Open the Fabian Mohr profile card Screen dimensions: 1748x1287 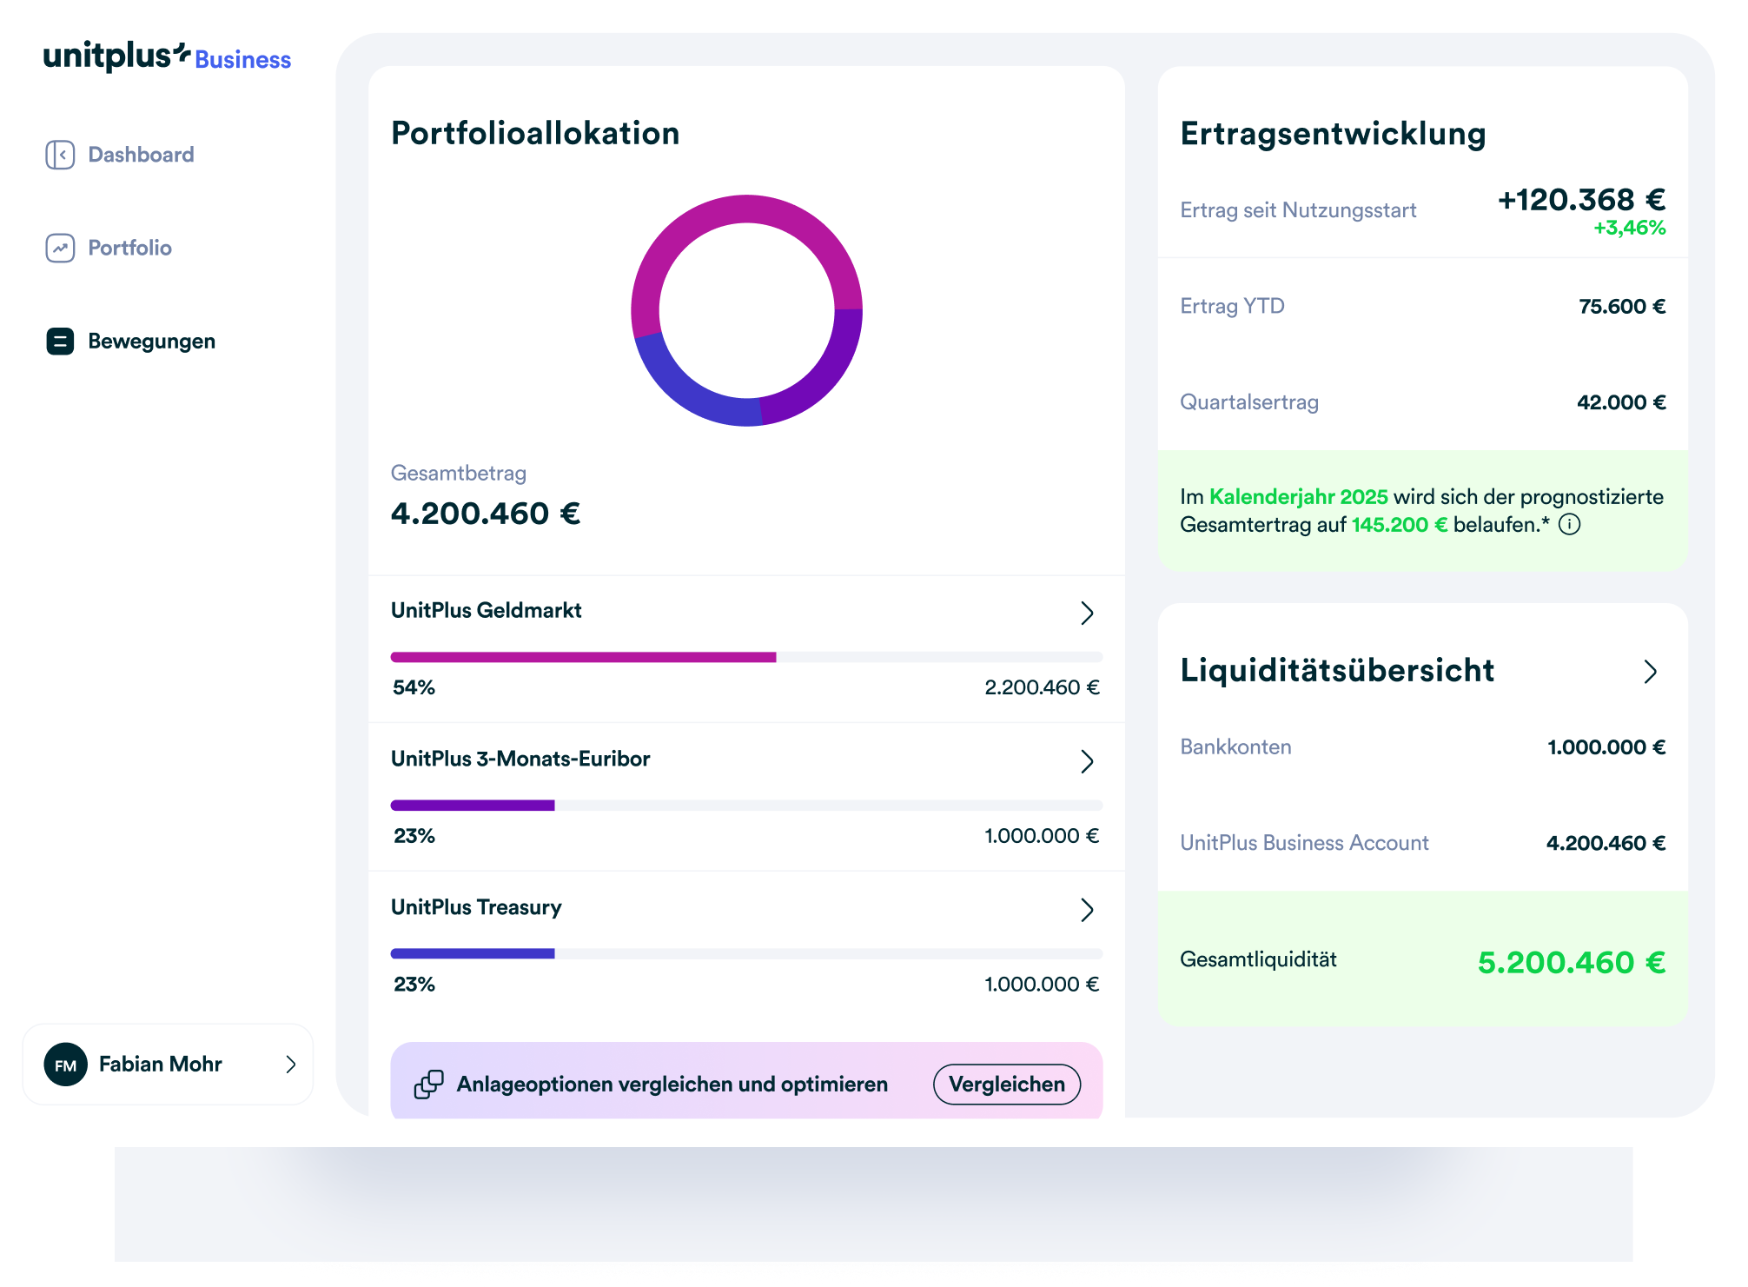click(x=168, y=1065)
